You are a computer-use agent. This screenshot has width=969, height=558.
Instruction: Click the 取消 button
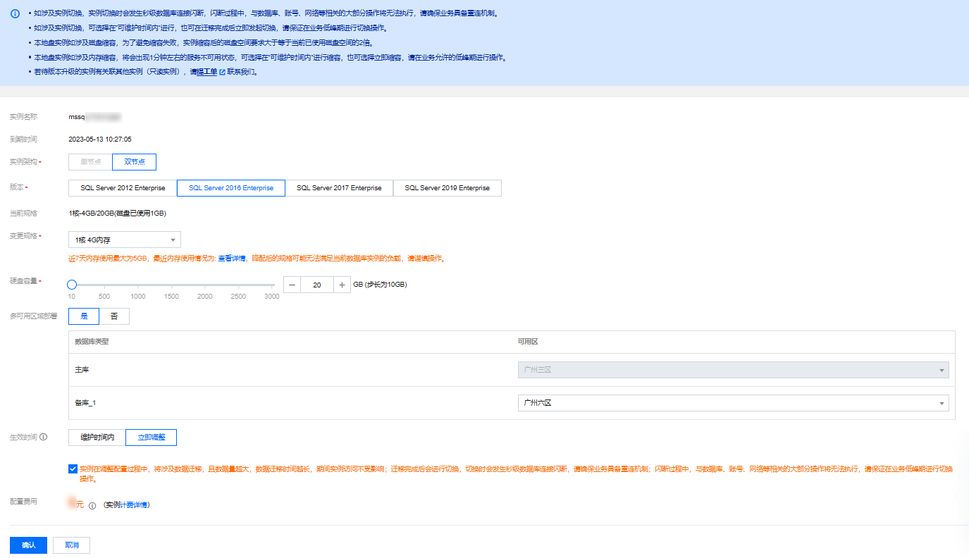coord(71,545)
